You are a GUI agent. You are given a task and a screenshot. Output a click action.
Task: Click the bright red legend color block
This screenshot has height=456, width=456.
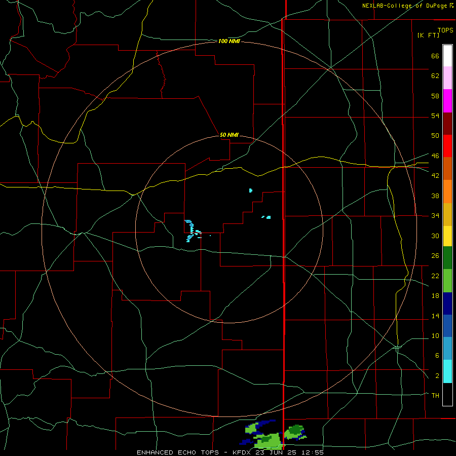(x=447, y=146)
